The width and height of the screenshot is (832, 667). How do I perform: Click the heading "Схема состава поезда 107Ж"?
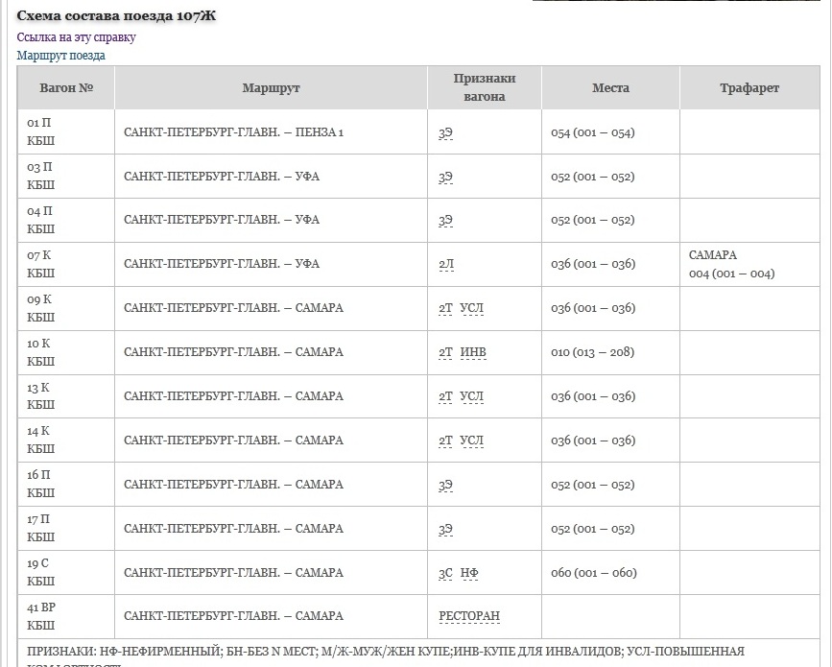pos(116,16)
